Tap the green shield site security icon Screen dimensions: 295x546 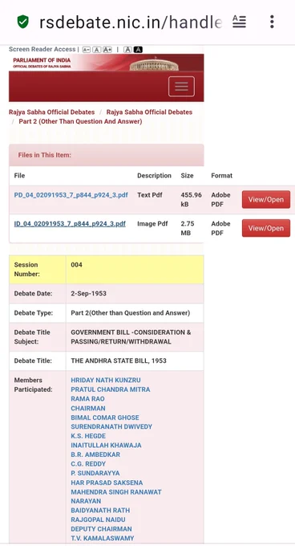pyautogui.click(x=23, y=22)
